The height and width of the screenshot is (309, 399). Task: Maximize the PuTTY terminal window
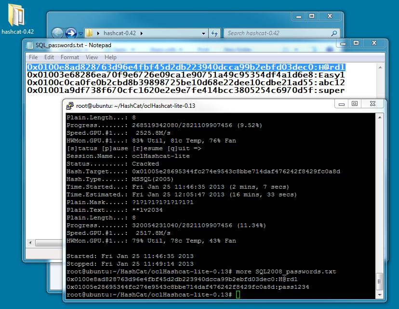355,103
